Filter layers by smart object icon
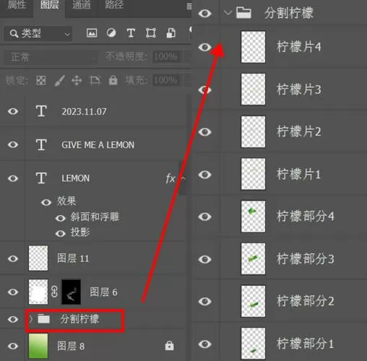 [x=171, y=33]
